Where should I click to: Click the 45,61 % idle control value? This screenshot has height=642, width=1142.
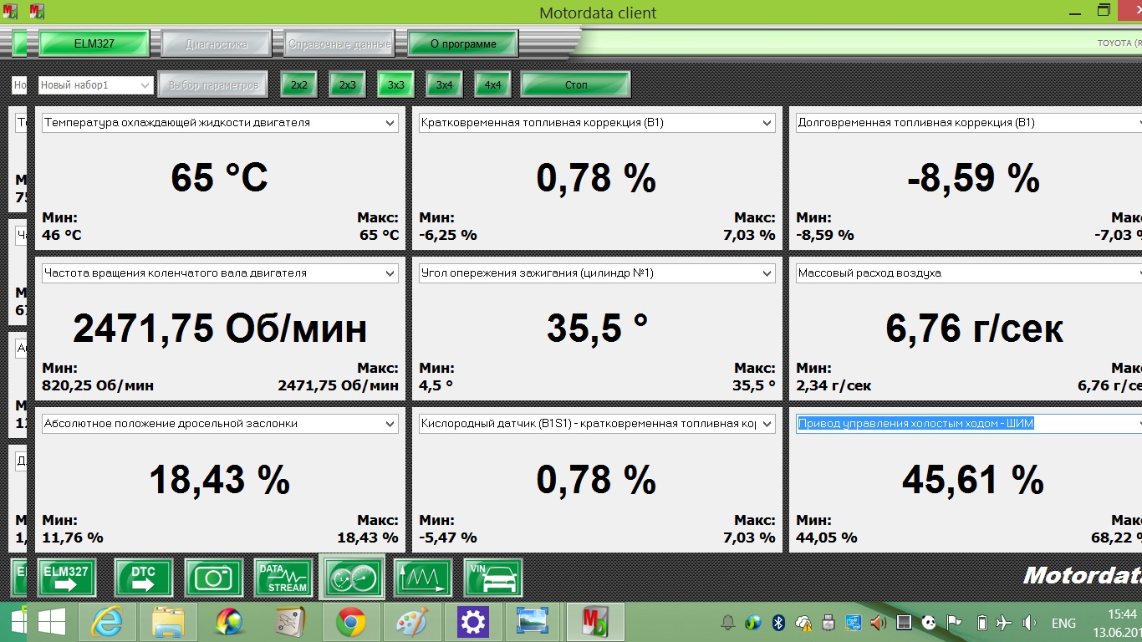[973, 480]
